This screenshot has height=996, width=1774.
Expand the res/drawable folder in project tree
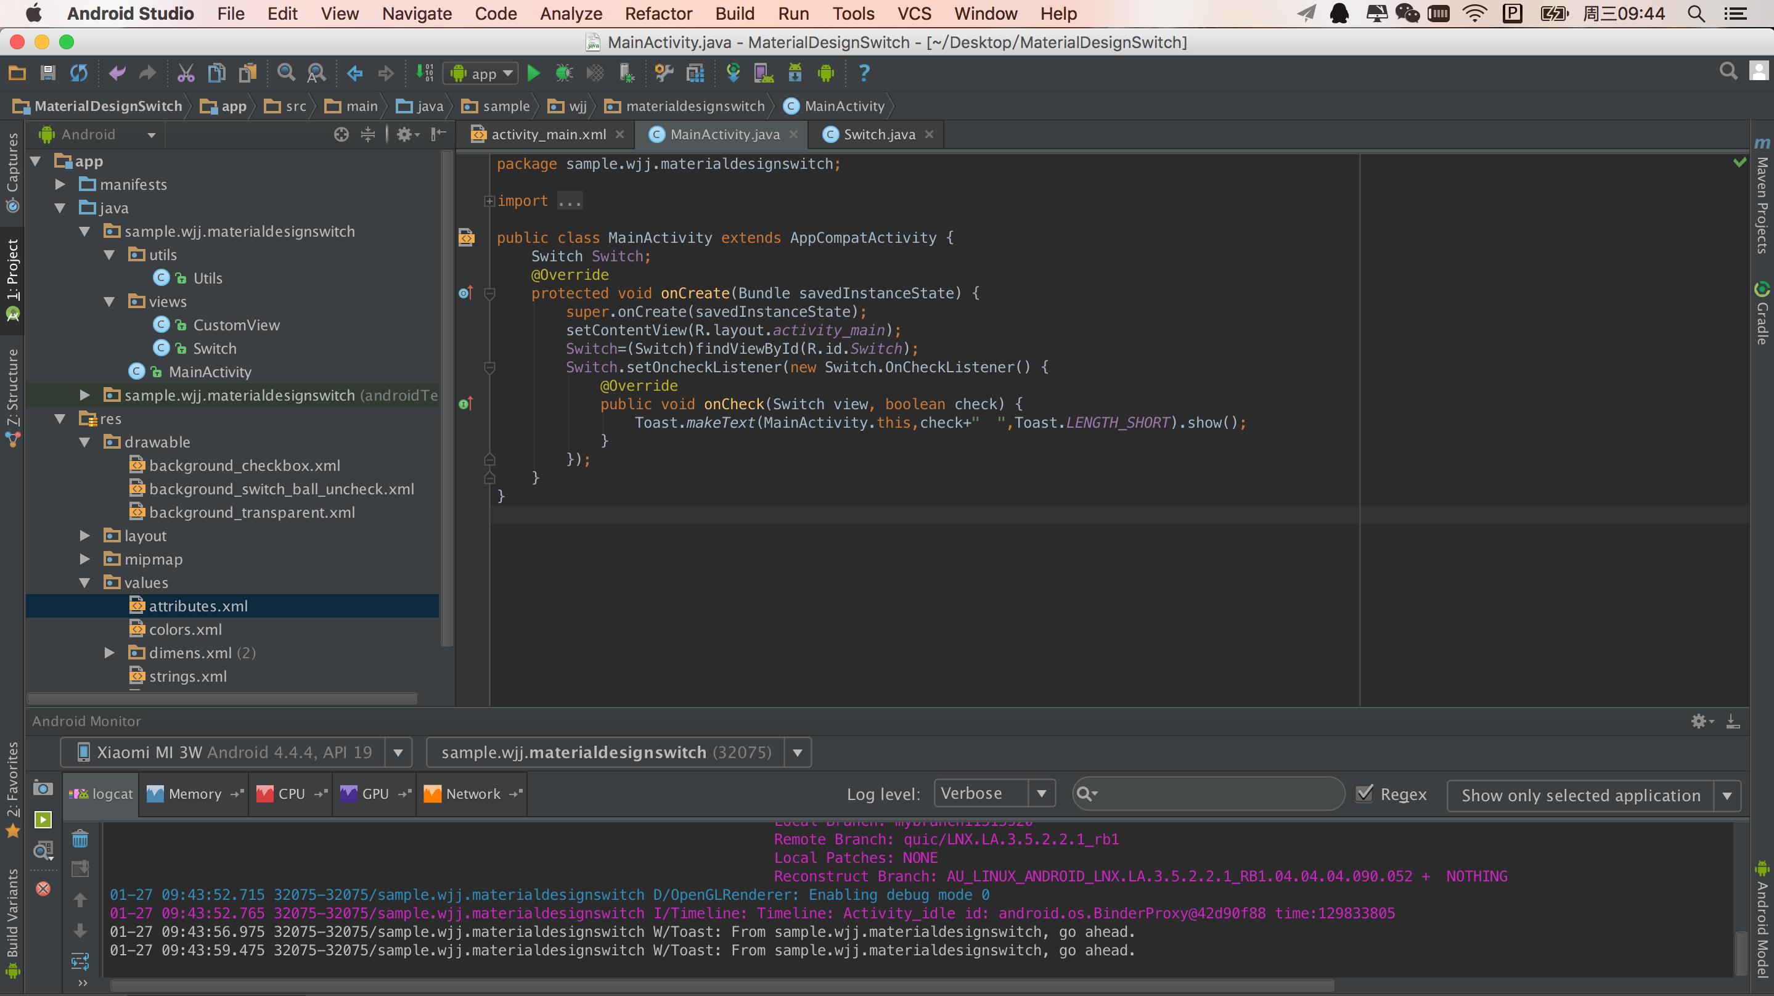click(x=110, y=441)
